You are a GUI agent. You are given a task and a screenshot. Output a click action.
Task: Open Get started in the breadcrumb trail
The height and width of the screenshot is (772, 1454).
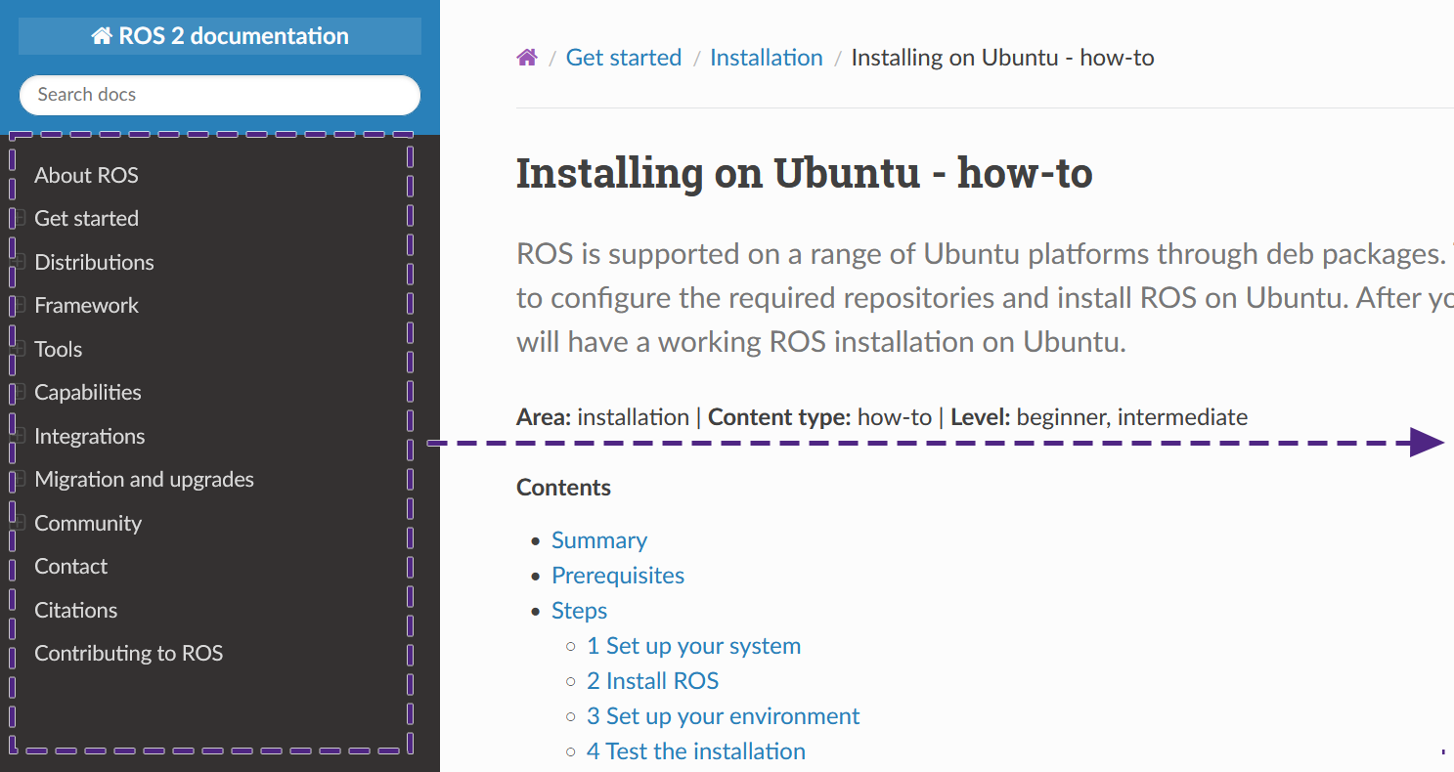624,58
